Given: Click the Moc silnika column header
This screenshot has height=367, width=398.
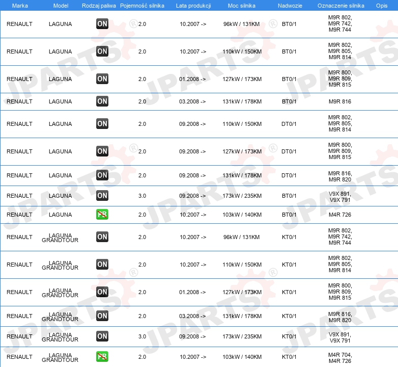Looking at the screenshot, I should pos(242,6).
